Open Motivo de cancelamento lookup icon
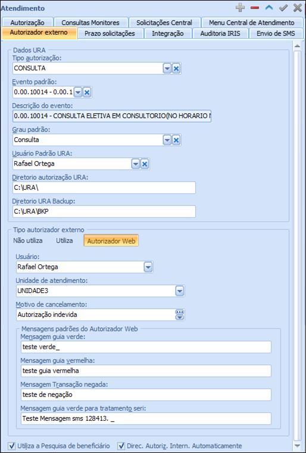Viewport: 306px width, 453px height. pyautogui.click(x=180, y=315)
